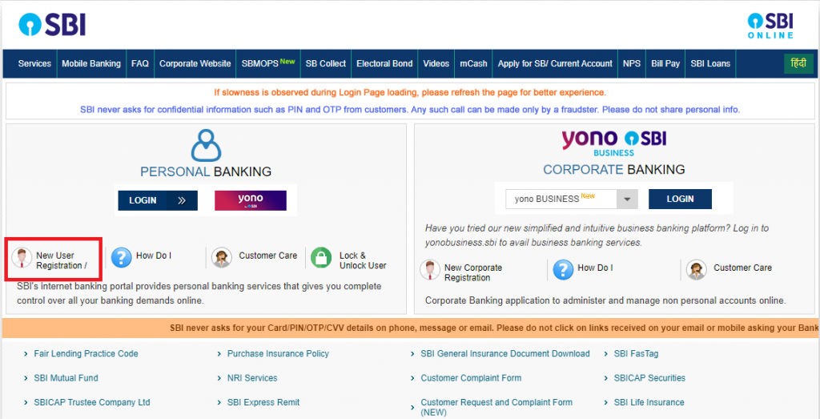The width and height of the screenshot is (820, 419).
Task: Open the Services menu in navigation bar
Action: [x=34, y=64]
